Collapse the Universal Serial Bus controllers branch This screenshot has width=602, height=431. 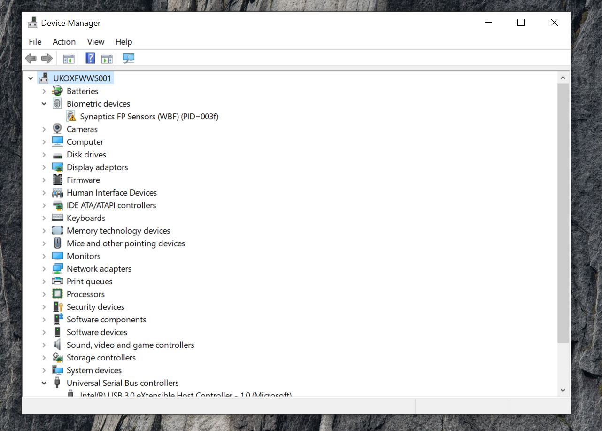[44, 383]
